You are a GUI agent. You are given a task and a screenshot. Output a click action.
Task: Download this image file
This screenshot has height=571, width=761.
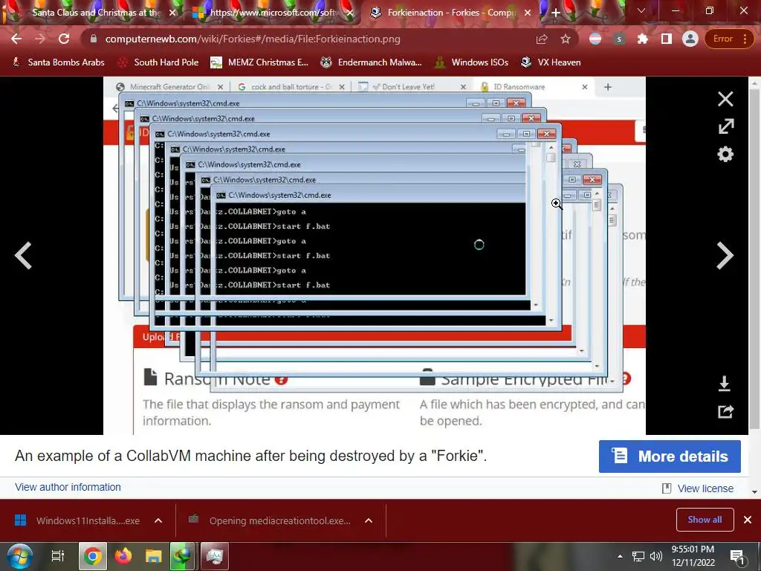pos(725,384)
